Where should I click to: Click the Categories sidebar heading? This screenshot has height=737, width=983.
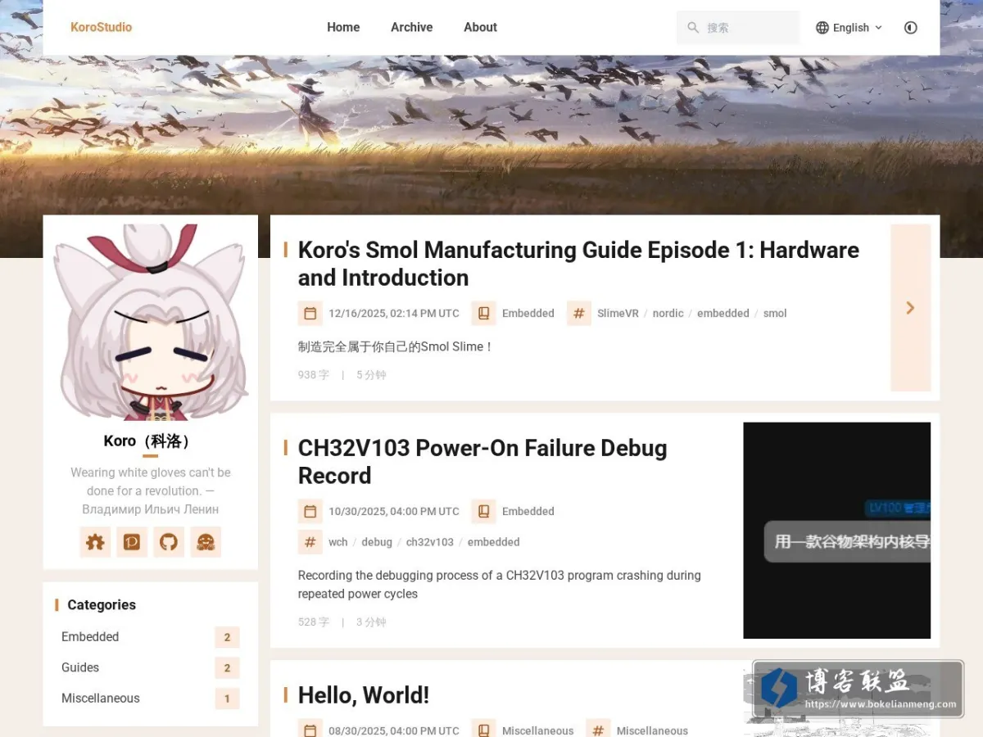102,604
